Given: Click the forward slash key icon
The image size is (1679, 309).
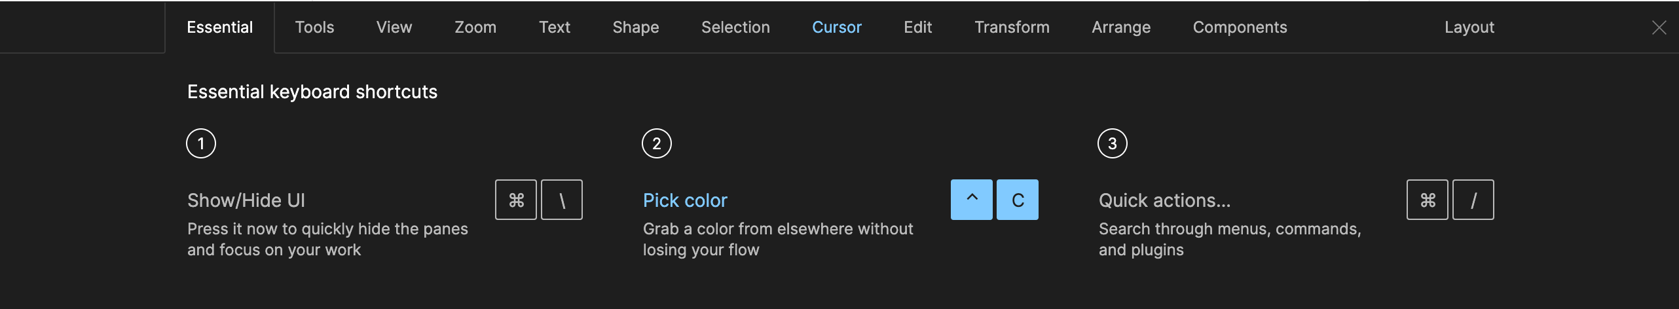Looking at the screenshot, I should [1473, 200].
